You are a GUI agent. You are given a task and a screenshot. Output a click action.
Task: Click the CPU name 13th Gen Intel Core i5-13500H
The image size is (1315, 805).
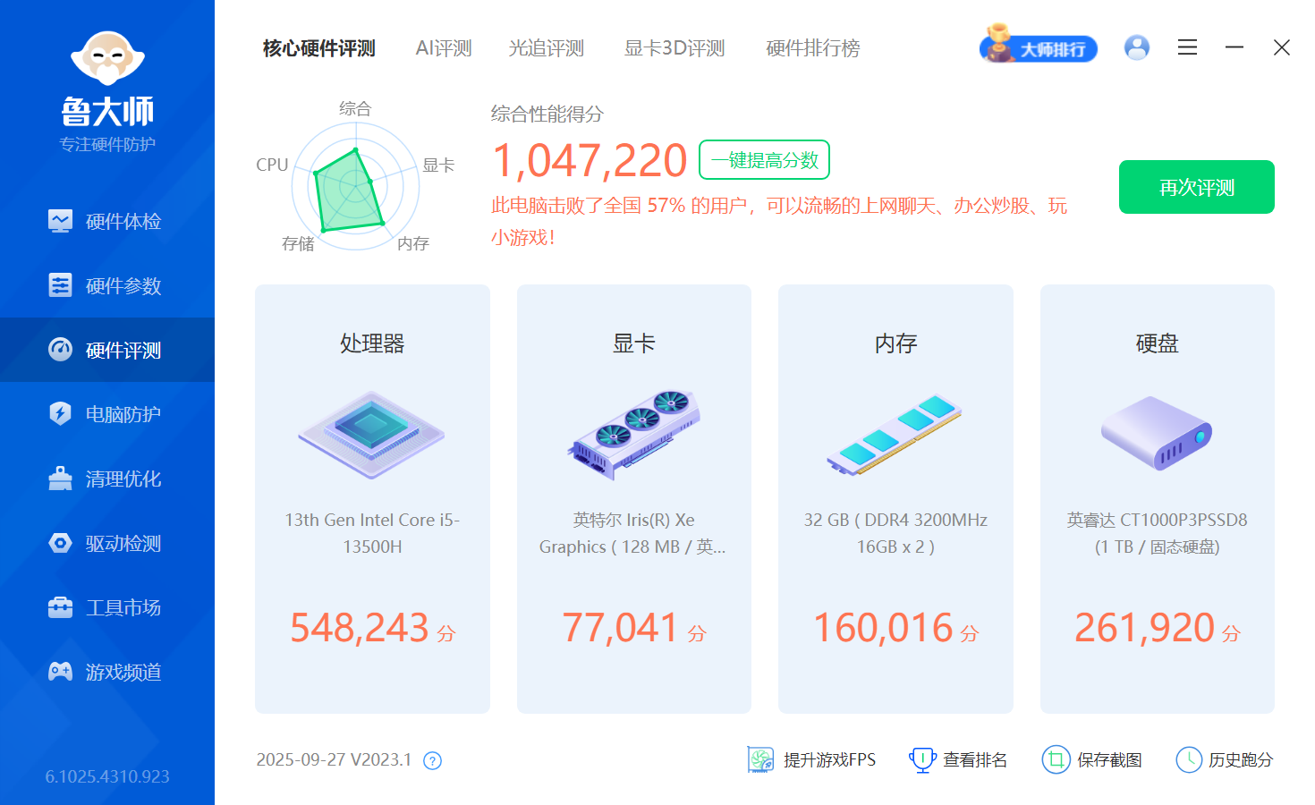372,533
